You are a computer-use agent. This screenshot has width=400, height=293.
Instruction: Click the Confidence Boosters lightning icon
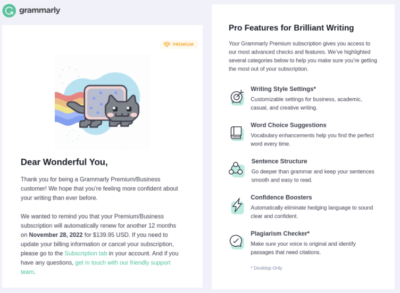(237, 205)
